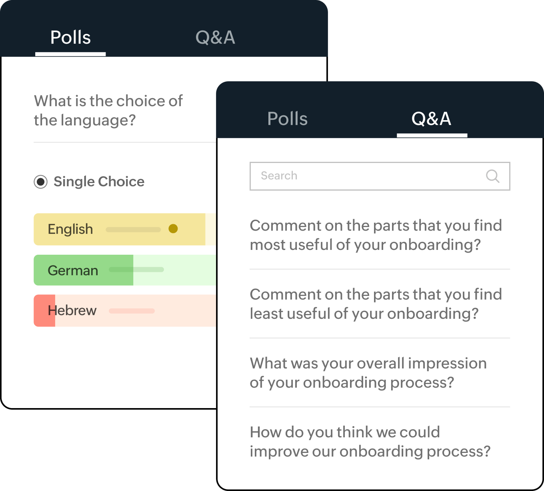Image resolution: width=544 pixels, height=491 pixels.
Task: Open the overall impression question
Action: click(368, 373)
